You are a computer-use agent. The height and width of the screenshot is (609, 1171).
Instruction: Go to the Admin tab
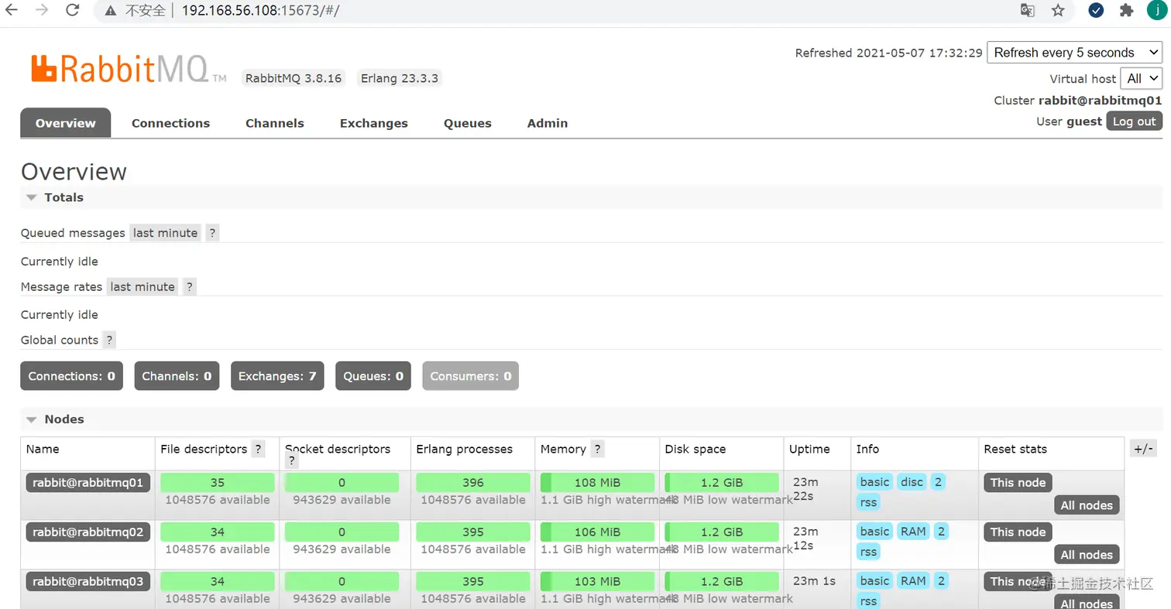548,123
